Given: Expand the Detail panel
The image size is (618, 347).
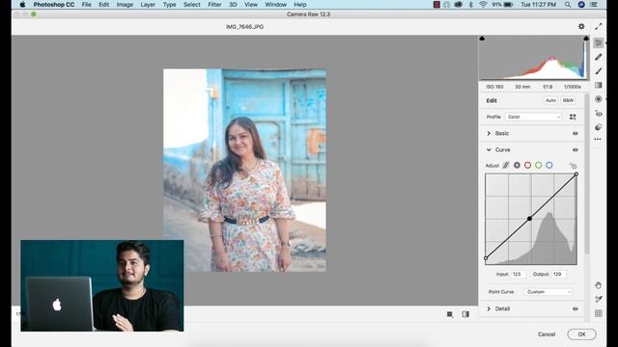Looking at the screenshot, I should pos(489,308).
